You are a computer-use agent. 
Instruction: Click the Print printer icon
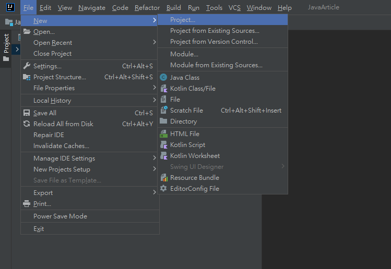click(27, 204)
